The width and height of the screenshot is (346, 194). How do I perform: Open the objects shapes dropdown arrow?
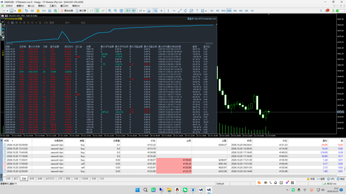pos(206,11)
